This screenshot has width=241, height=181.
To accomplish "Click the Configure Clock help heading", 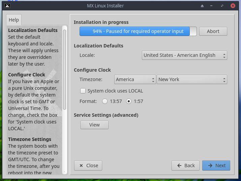I will [x=27, y=75].
